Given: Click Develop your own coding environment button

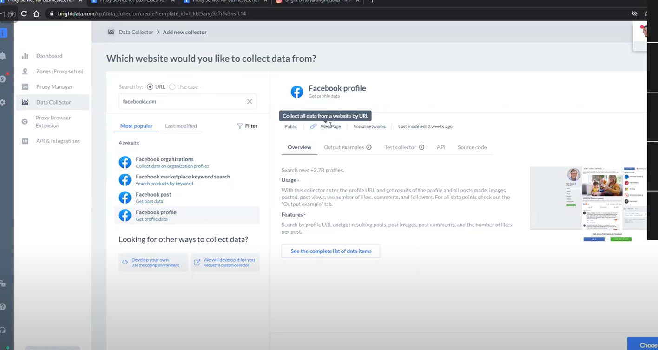Looking at the screenshot, I should click(x=153, y=262).
